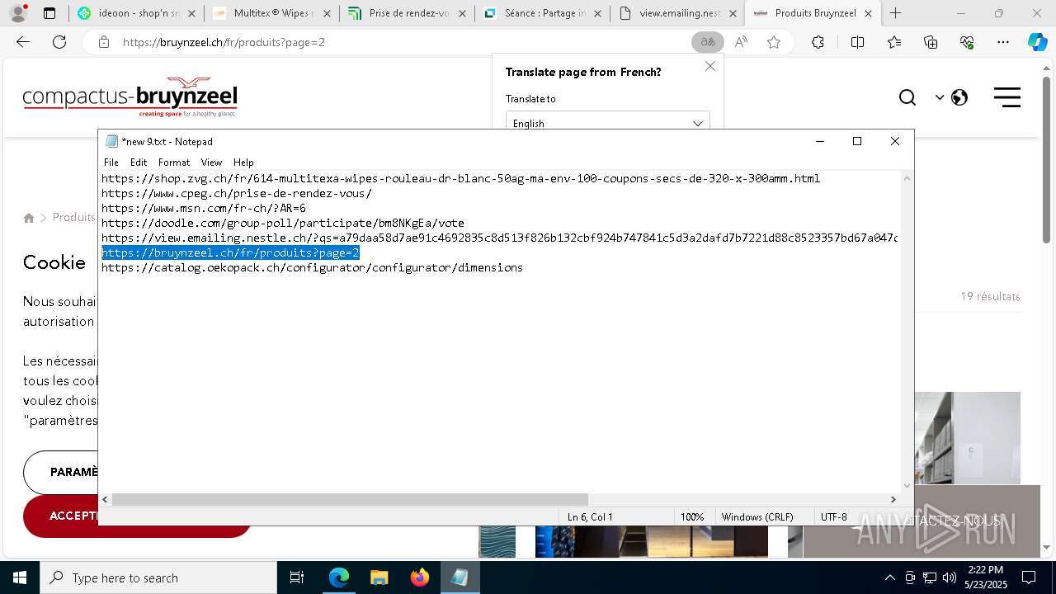Open Browser essentials heart icon
Viewport: 1056px width, 594px height.
[x=967, y=42]
